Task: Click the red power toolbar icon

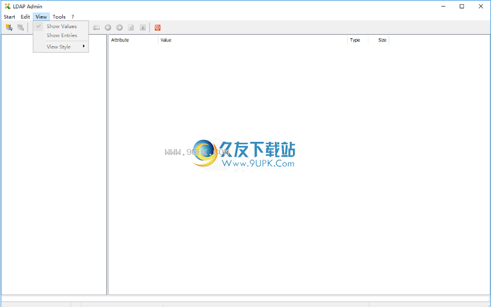Action: click(157, 28)
